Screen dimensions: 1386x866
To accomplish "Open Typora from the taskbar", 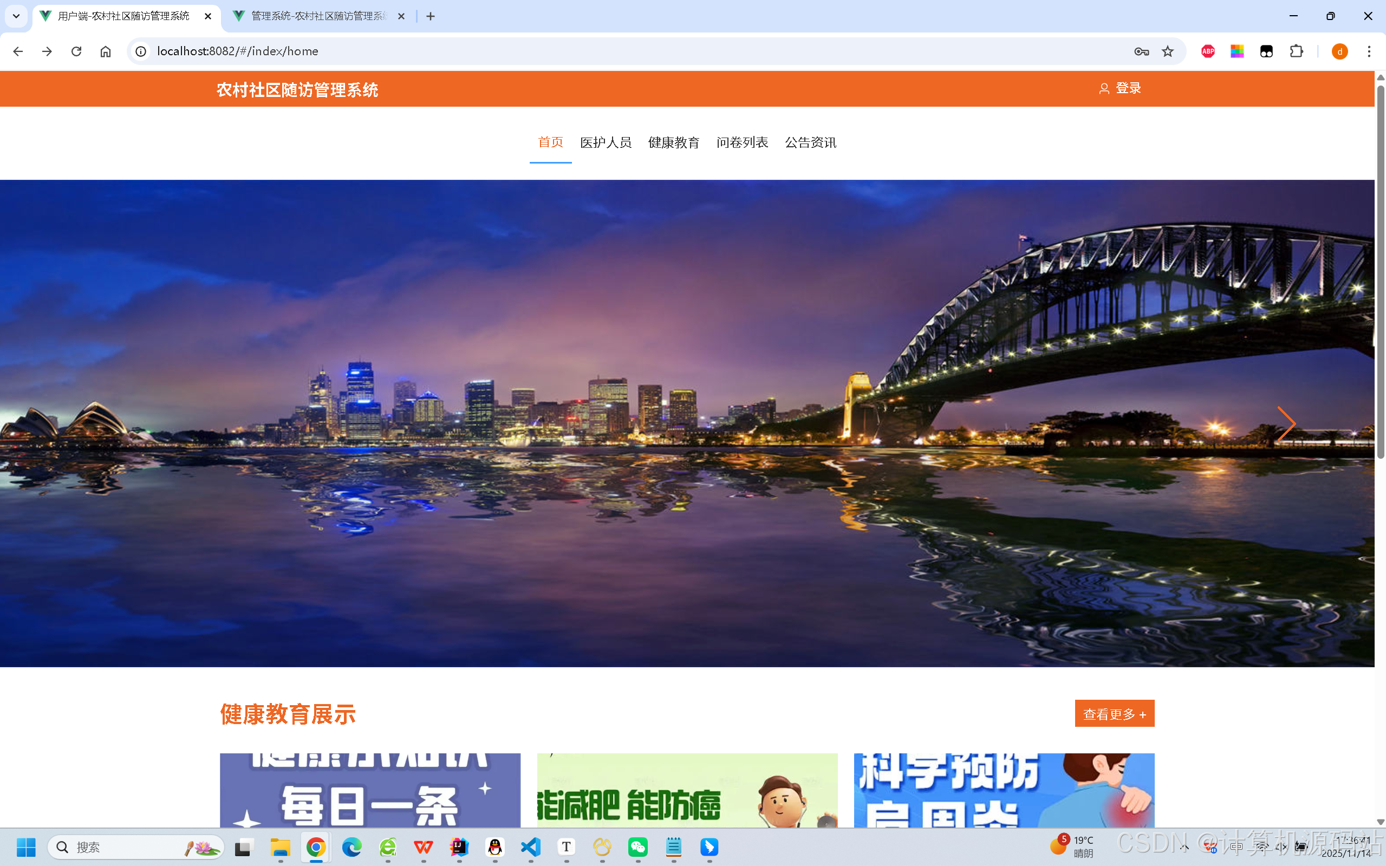I will [x=567, y=847].
